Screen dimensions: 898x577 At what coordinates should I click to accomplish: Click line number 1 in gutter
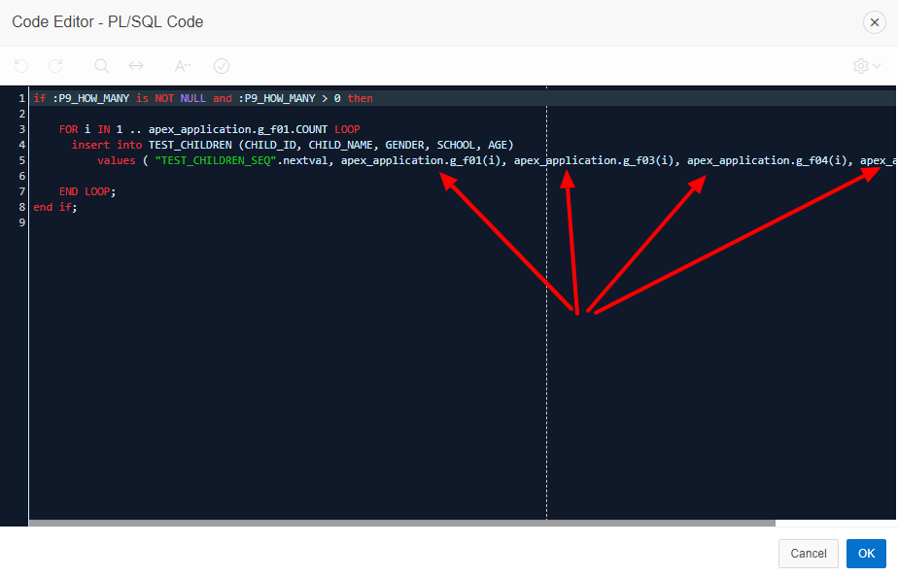pyautogui.click(x=21, y=98)
